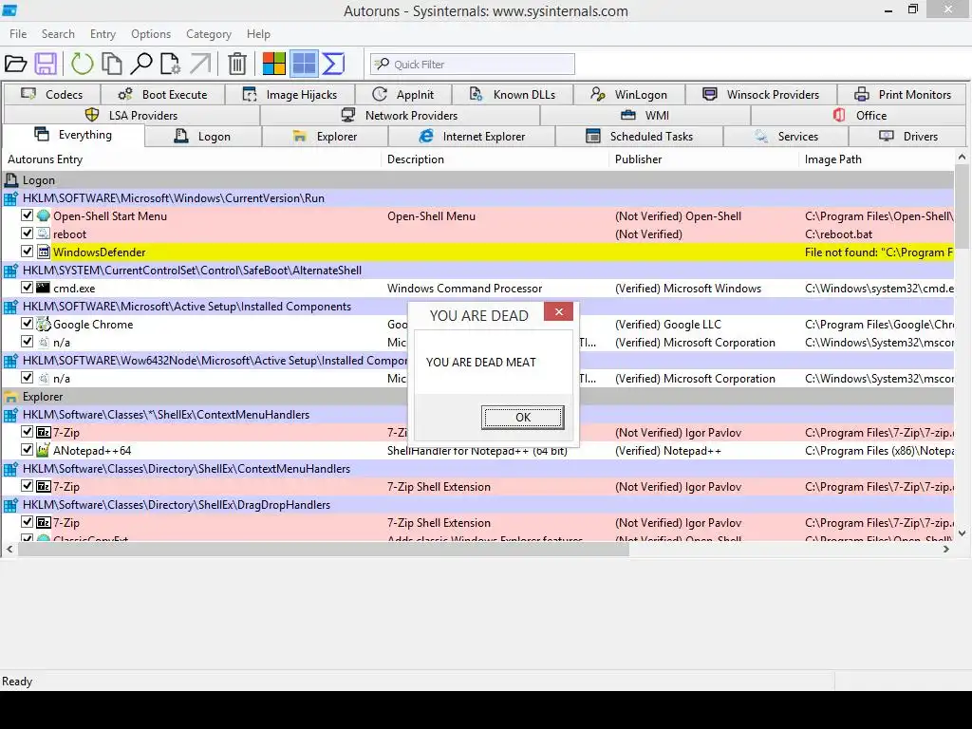Click the Save floppy disk toolbar icon

pyautogui.click(x=46, y=64)
